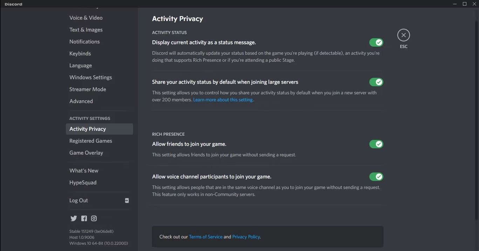This screenshot has height=251, width=479.
Task: Disable Display current activity as status message
Action: (376, 42)
